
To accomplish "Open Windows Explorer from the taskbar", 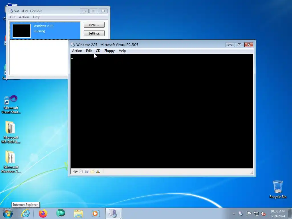I will pos(78,213).
